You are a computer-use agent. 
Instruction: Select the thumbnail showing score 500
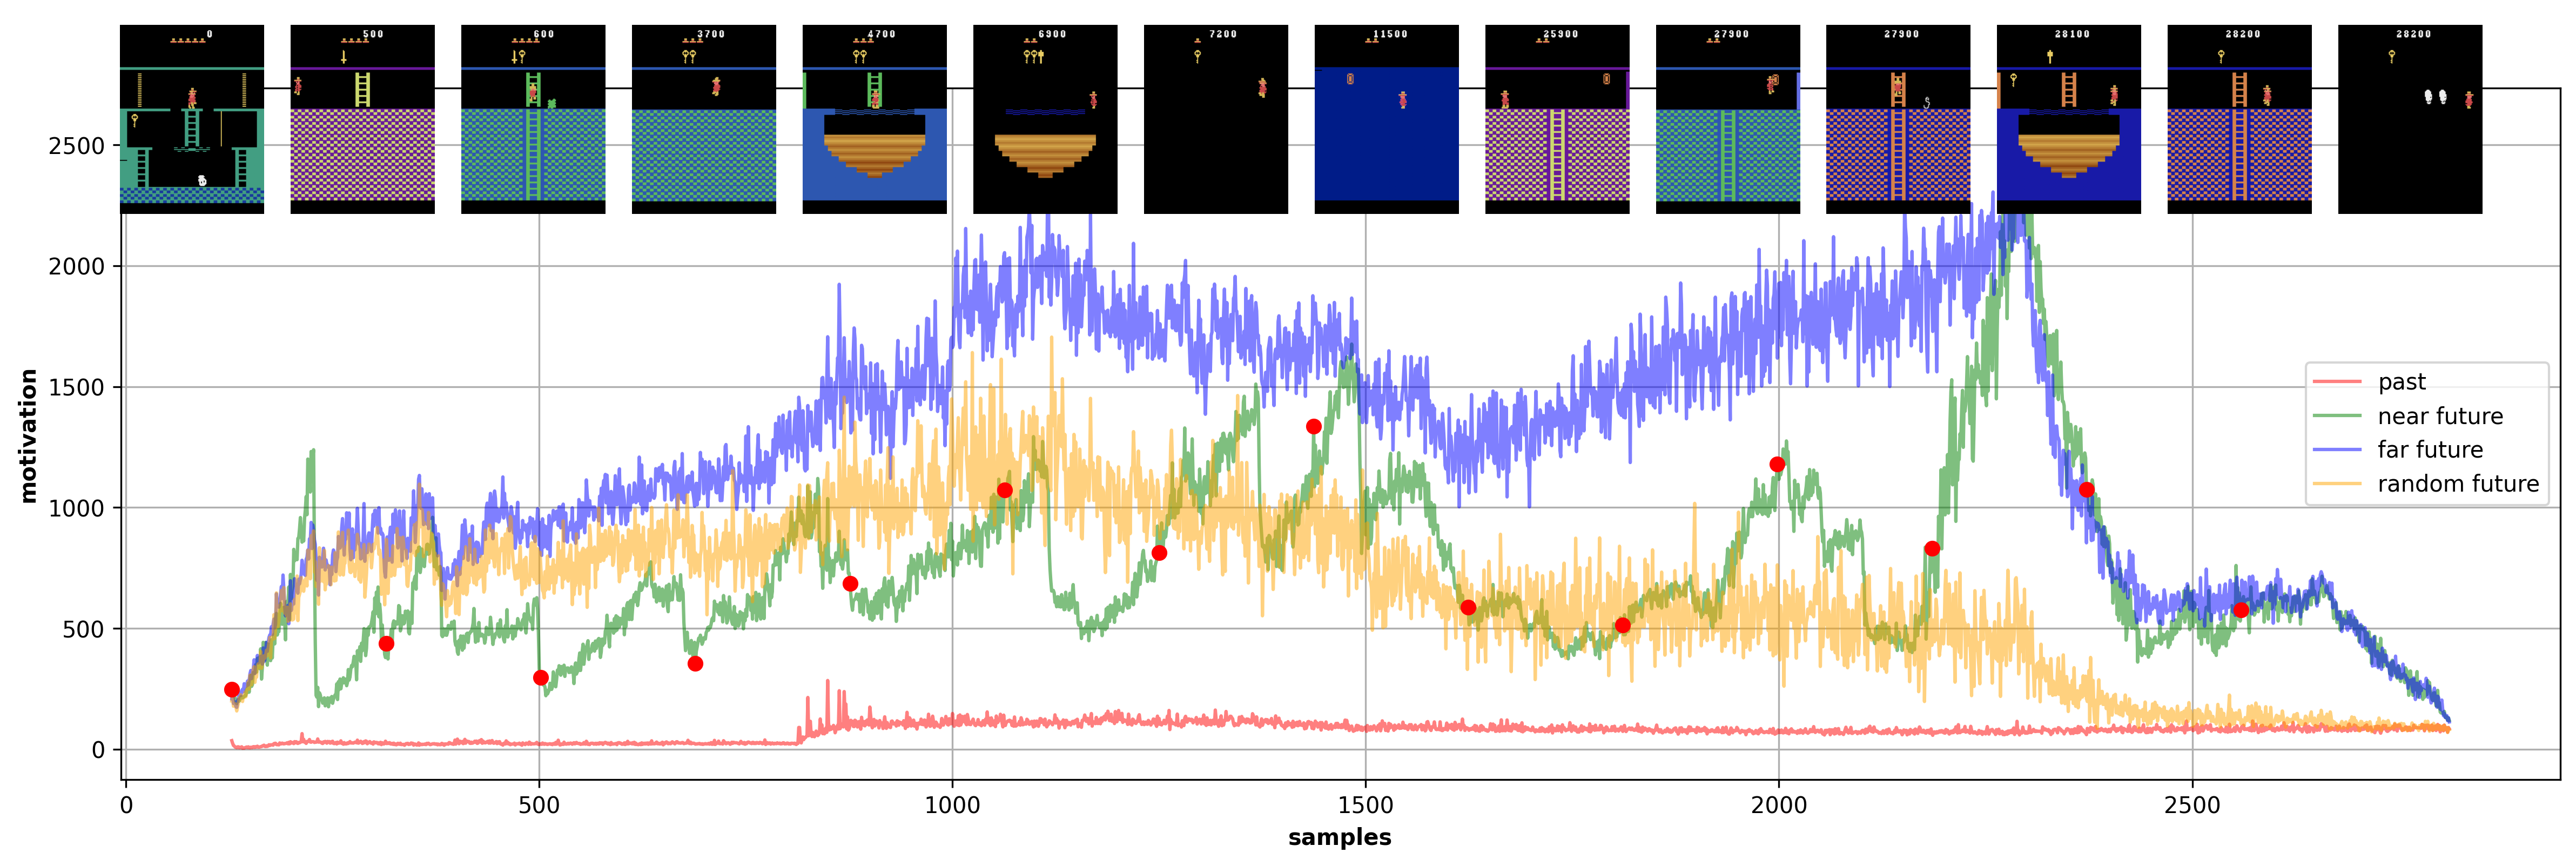[362, 119]
